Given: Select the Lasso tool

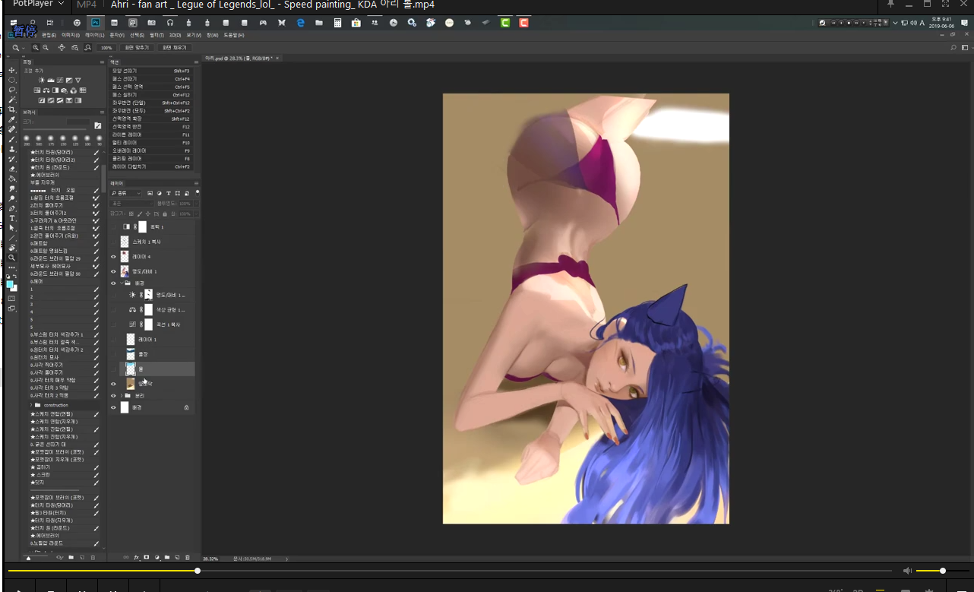Looking at the screenshot, I should (x=12, y=90).
